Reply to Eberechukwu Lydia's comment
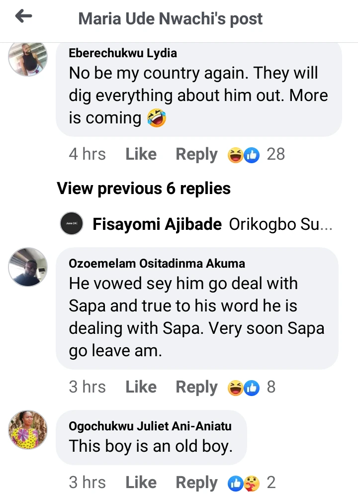This screenshot has height=501, width=358. [196, 154]
